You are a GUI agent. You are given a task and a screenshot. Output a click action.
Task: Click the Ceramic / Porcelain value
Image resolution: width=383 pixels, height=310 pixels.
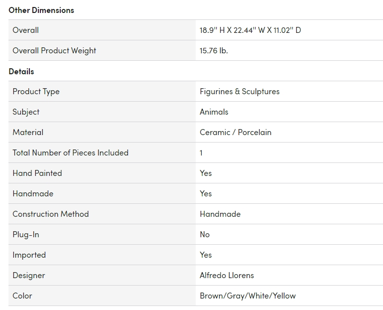tap(236, 132)
